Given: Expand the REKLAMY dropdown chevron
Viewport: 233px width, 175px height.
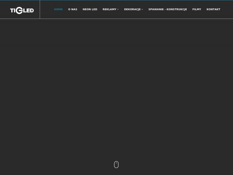Looking at the screenshot, I should 118,9.
